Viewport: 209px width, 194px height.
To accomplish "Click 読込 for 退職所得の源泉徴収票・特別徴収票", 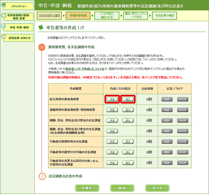I will click(x=128, y=110).
